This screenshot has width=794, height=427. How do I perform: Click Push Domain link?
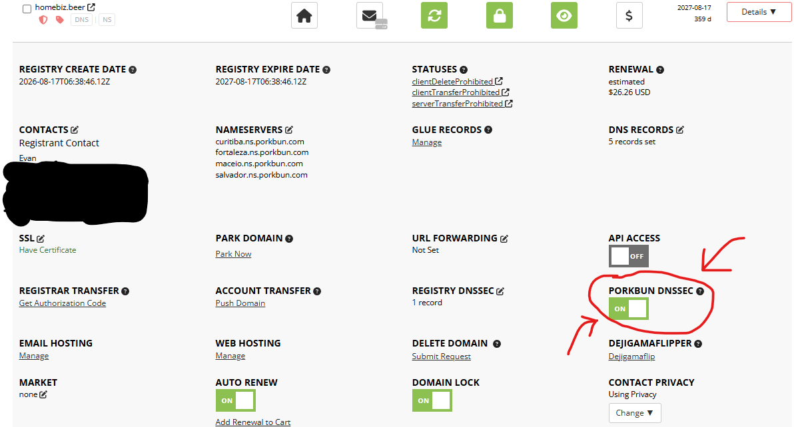[240, 303]
